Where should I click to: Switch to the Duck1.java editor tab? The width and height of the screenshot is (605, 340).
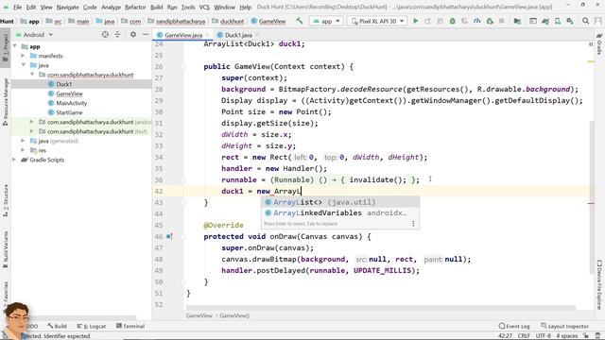(x=238, y=35)
